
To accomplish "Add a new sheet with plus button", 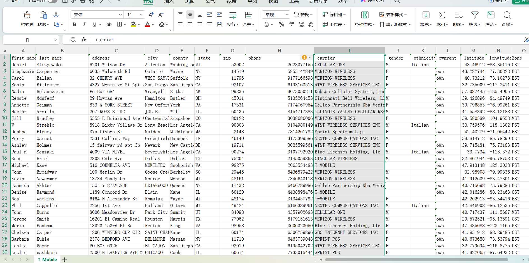I will 65,260.
